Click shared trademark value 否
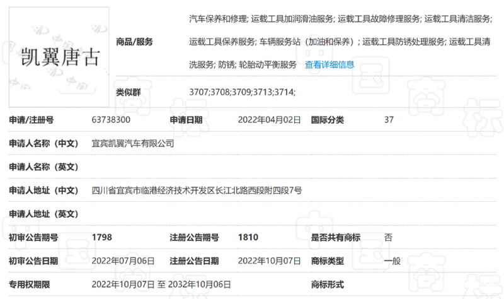504x299 pixels. pos(388,238)
